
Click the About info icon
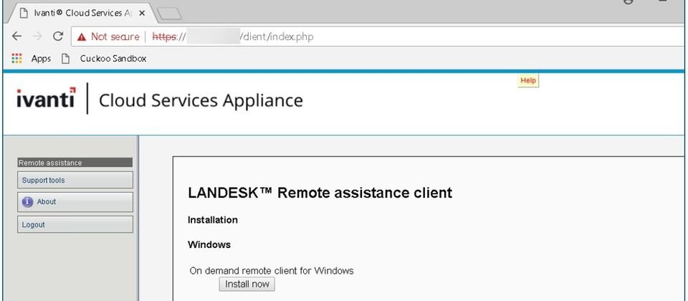click(28, 202)
